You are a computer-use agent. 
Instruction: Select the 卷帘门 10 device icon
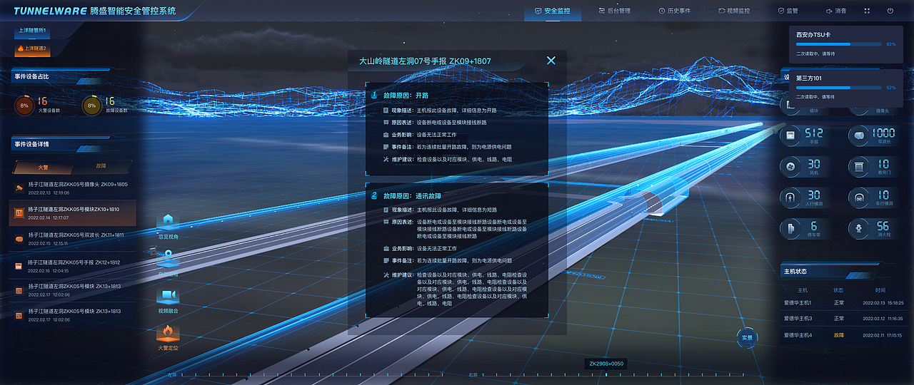pyautogui.click(x=858, y=166)
